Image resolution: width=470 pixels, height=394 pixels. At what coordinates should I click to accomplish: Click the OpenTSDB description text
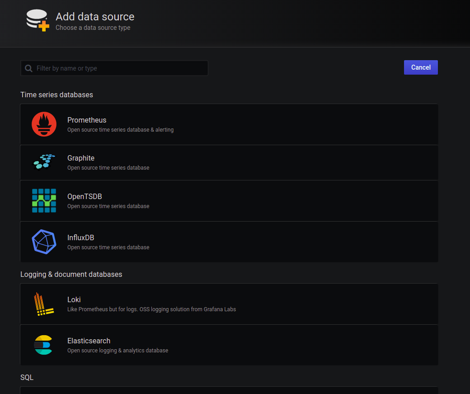click(108, 206)
